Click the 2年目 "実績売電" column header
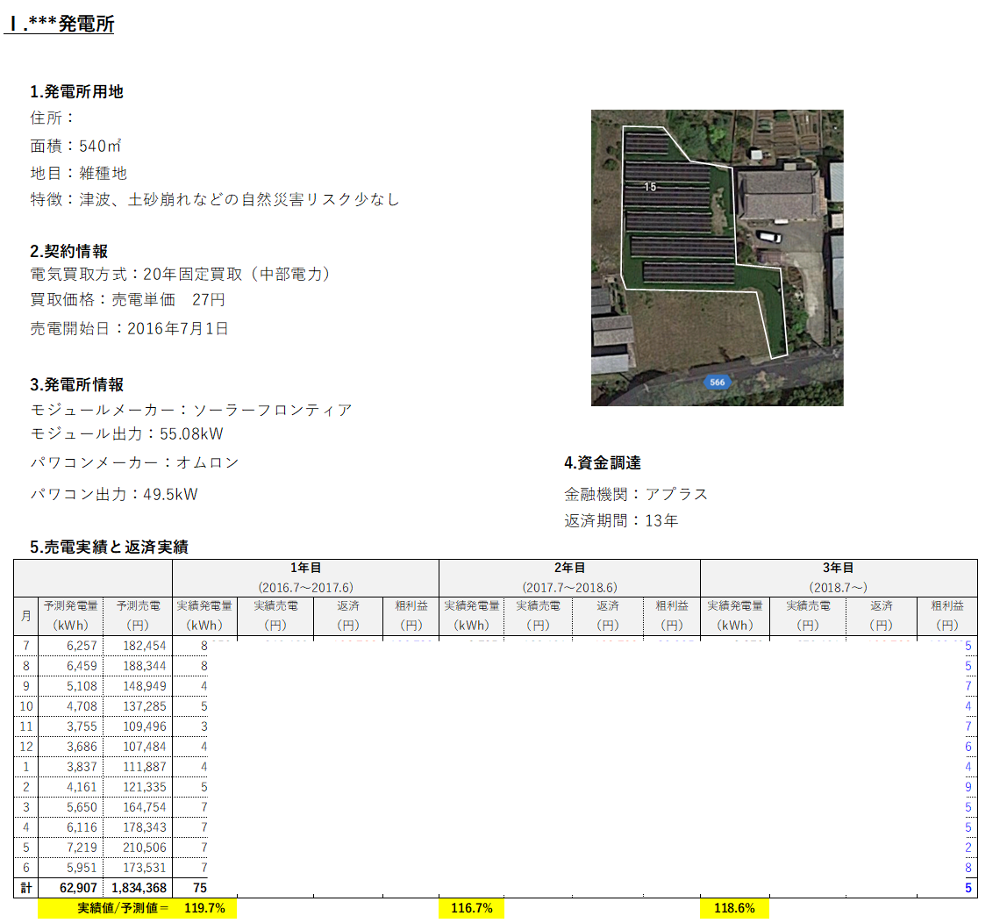Screen dimensions: 1007x923 (539, 616)
